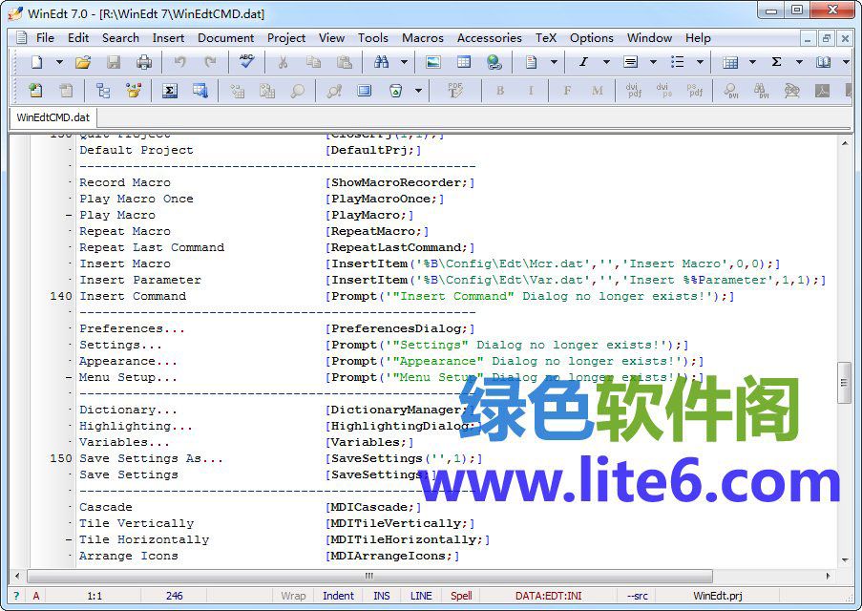Open Find with the binoculars icon

point(381,62)
